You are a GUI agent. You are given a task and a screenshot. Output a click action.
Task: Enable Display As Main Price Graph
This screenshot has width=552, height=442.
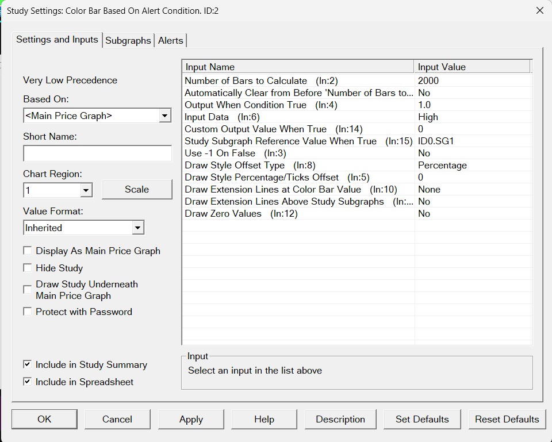tap(28, 251)
